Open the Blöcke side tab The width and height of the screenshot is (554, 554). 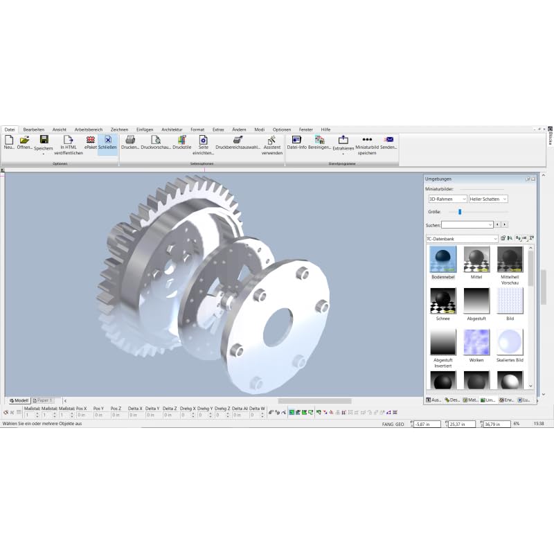[x=550, y=136]
